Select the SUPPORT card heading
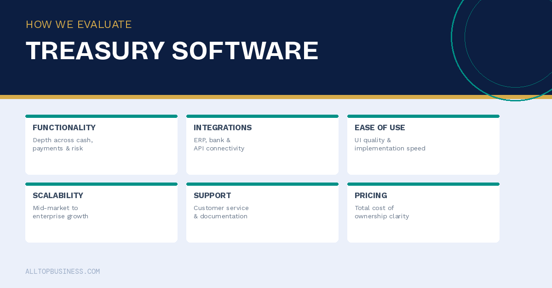552x288 pixels. (x=212, y=195)
